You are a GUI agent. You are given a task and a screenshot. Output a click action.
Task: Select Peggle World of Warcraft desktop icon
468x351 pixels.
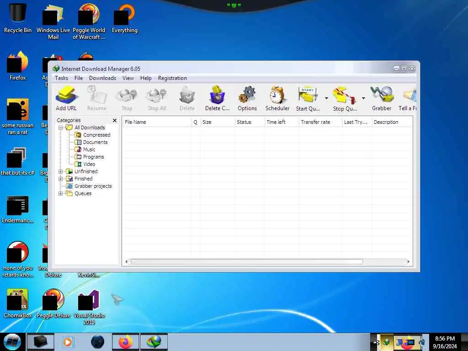pyautogui.click(x=89, y=21)
